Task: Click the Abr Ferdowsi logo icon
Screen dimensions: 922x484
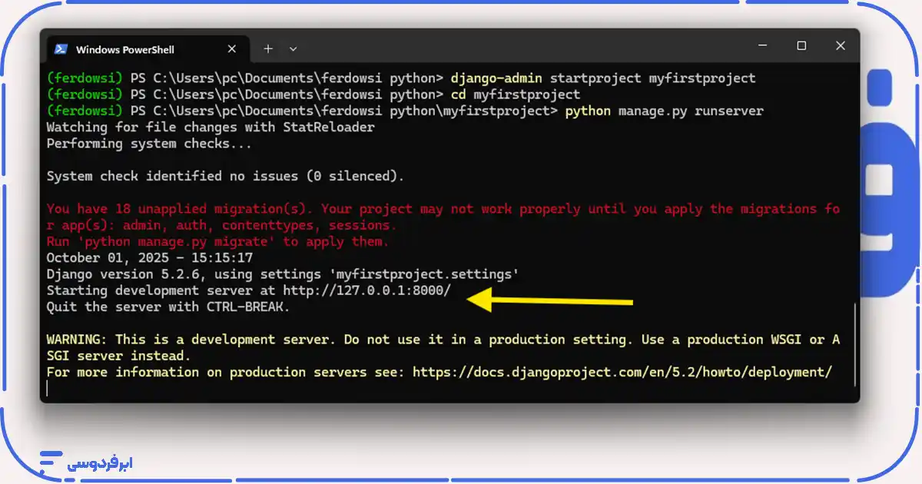Action: 51,462
